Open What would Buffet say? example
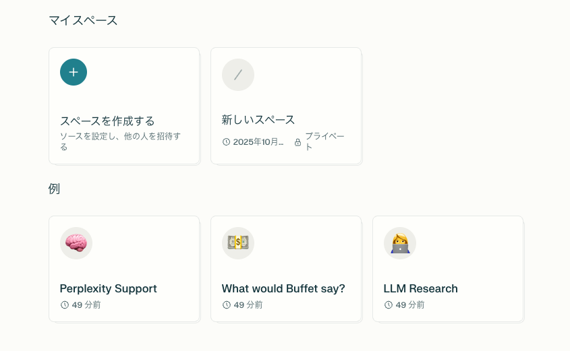This screenshot has height=351, width=570. point(283,289)
